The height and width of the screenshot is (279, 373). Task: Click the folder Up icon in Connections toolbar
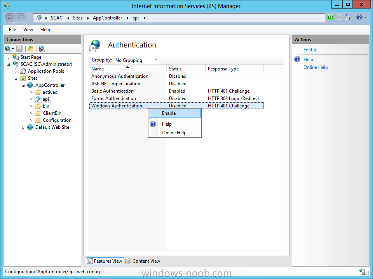30,49
